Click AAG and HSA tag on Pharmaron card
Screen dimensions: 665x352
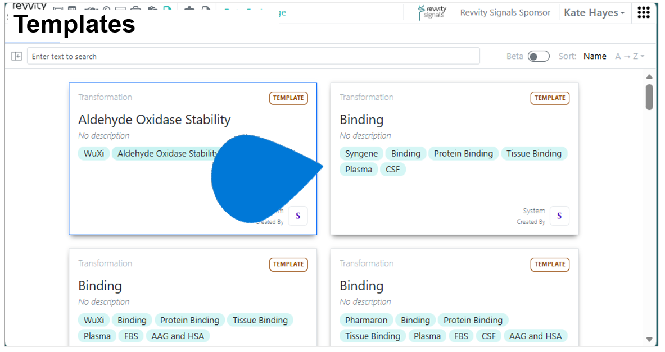tap(535, 336)
